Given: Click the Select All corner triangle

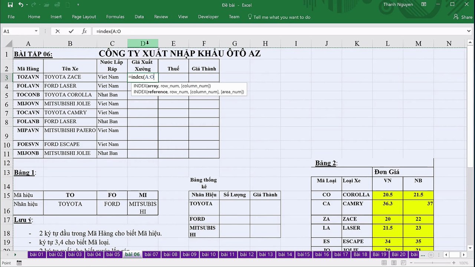Looking at the screenshot, I should pyautogui.click(x=10, y=44).
